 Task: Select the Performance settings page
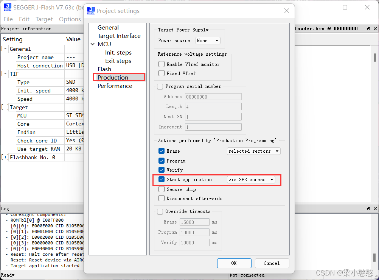click(115, 86)
